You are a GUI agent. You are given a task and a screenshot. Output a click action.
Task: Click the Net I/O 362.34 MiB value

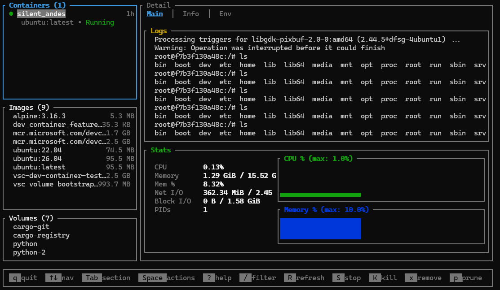coord(238,193)
